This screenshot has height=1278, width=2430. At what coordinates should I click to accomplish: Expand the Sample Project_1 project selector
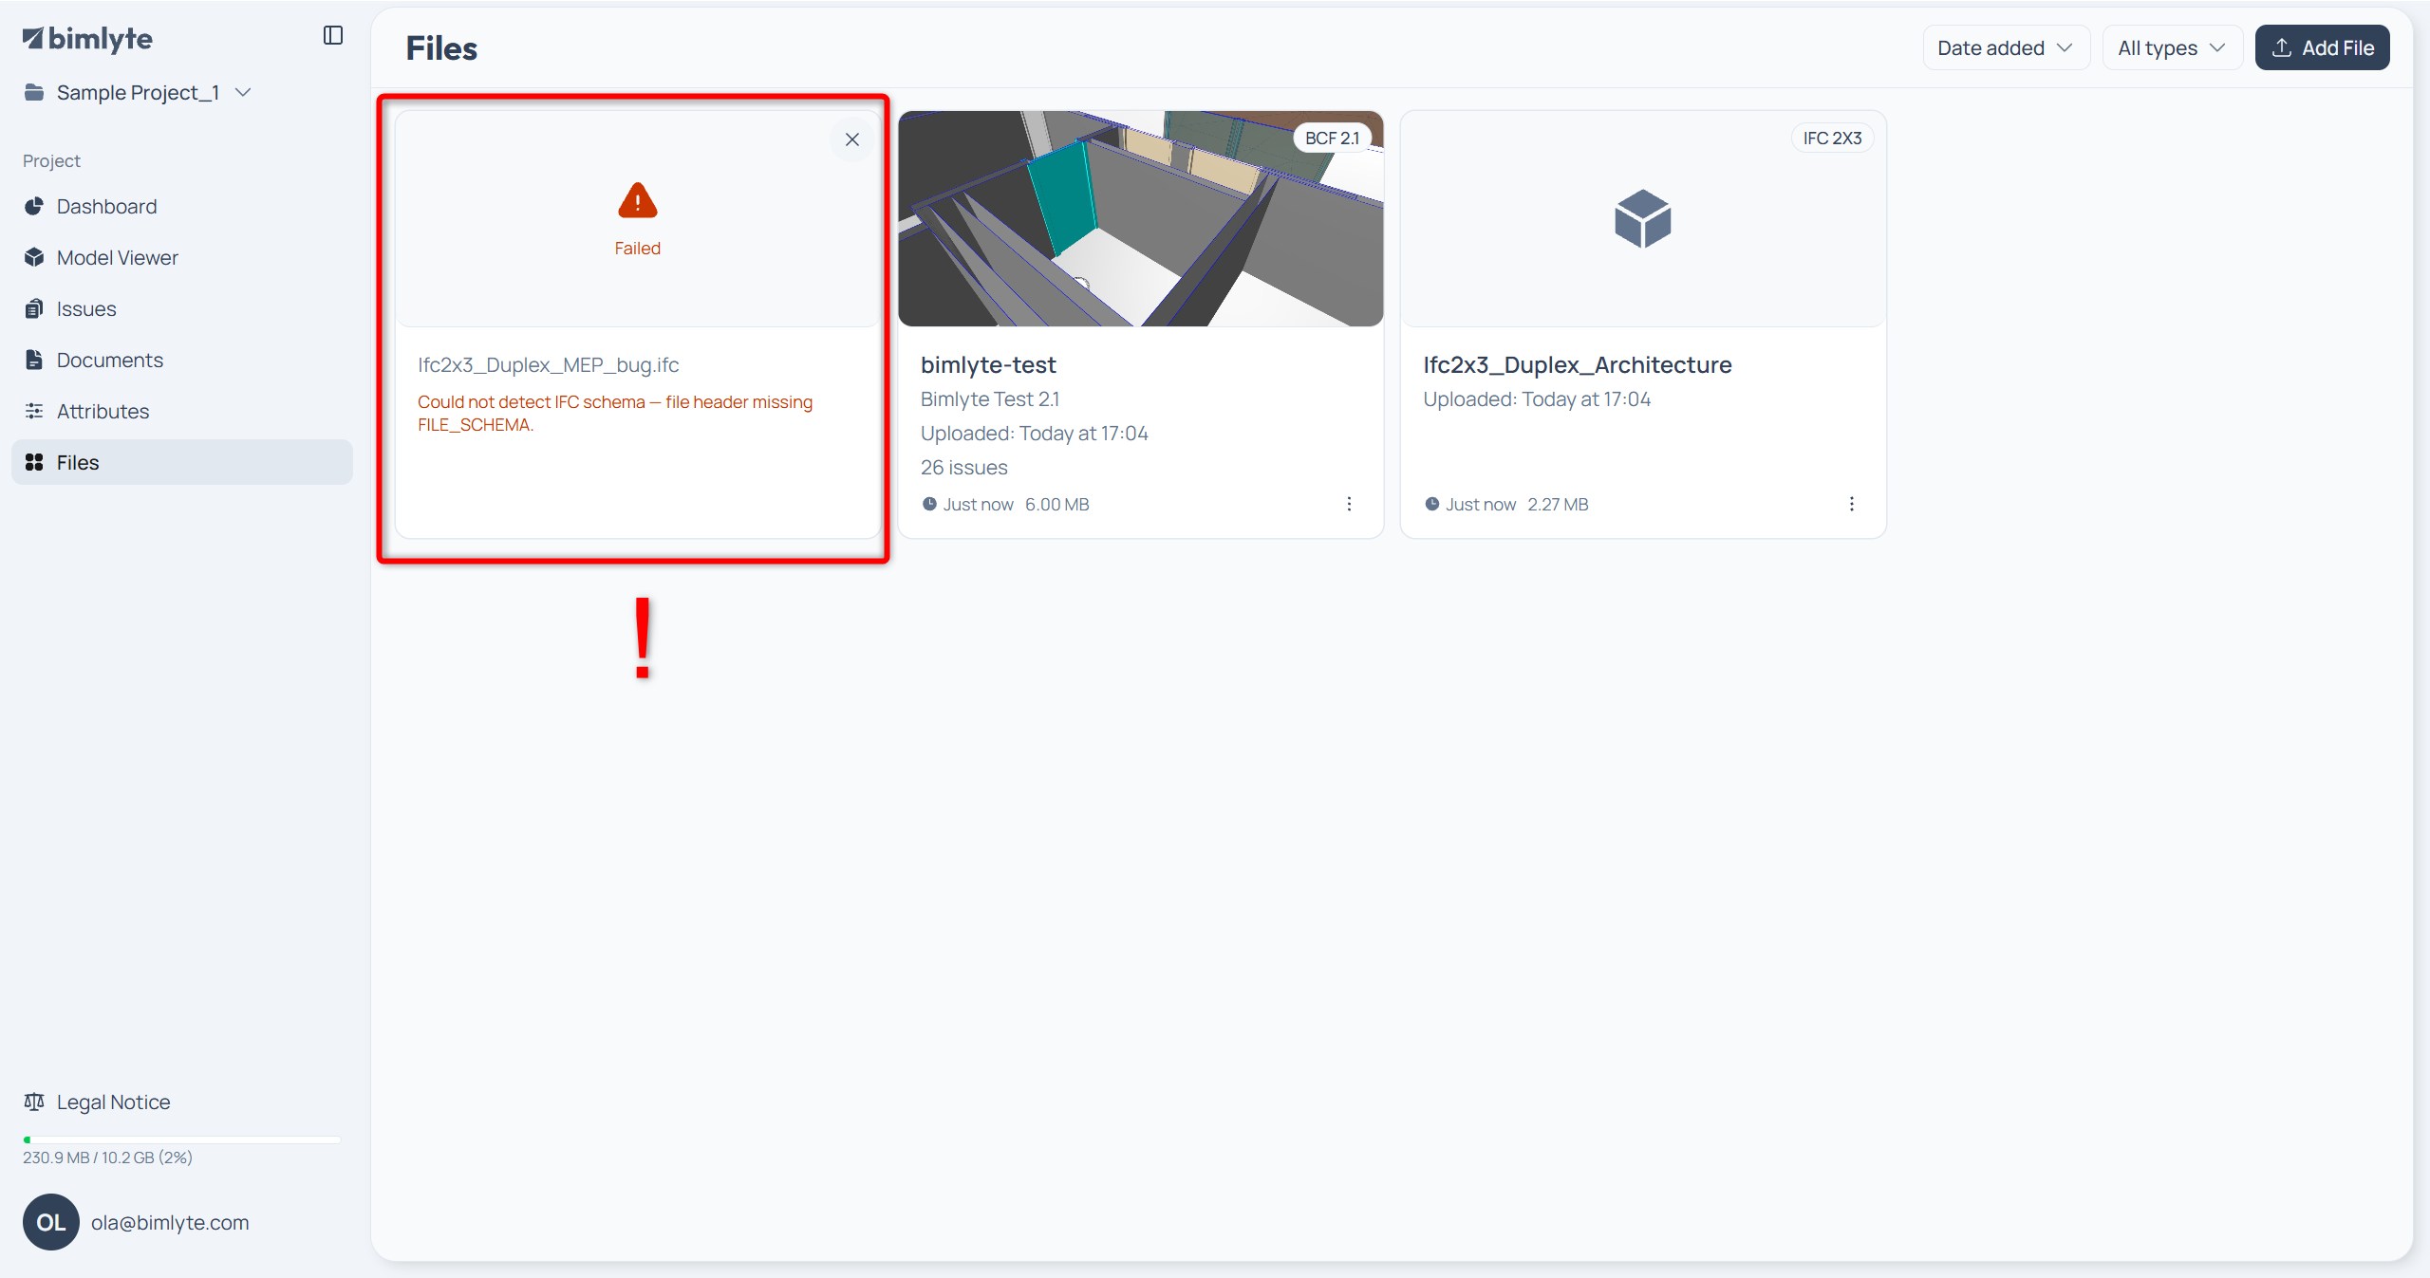(139, 92)
